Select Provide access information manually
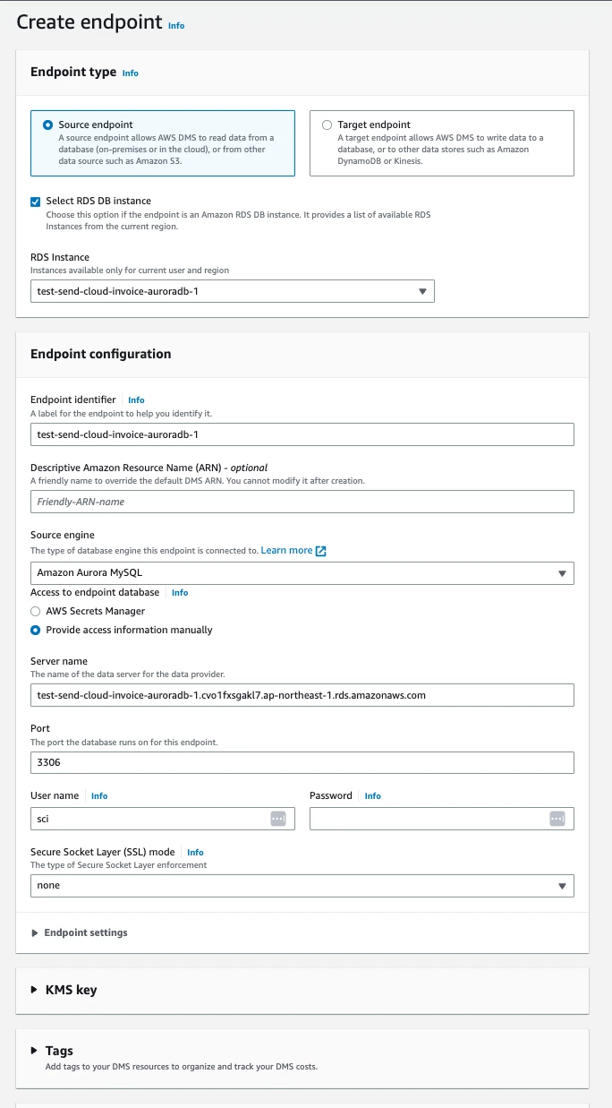Image resolution: width=612 pixels, height=1108 pixels. tap(36, 630)
